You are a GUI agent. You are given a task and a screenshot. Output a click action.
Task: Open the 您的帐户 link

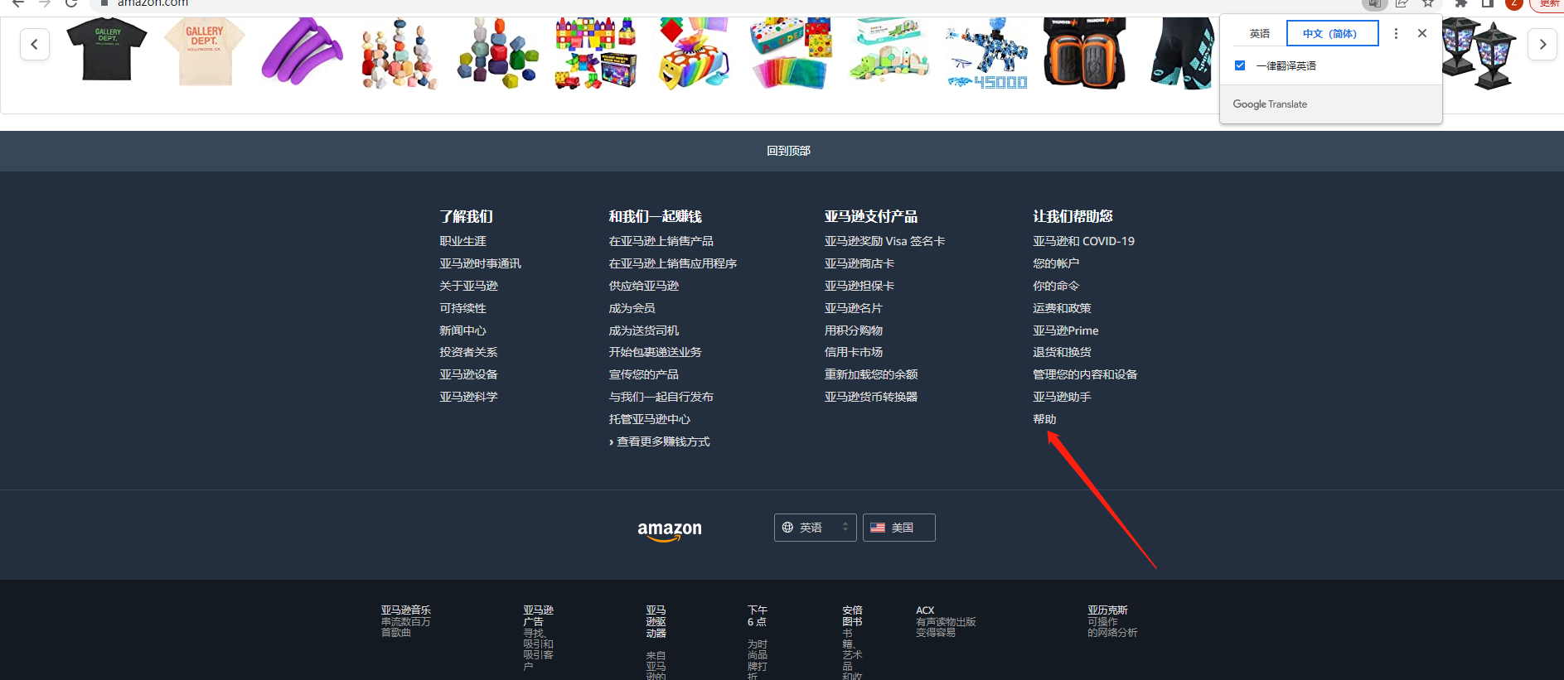[1056, 263]
